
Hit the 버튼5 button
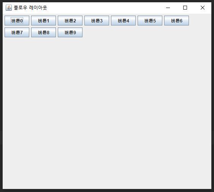point(150,21)
